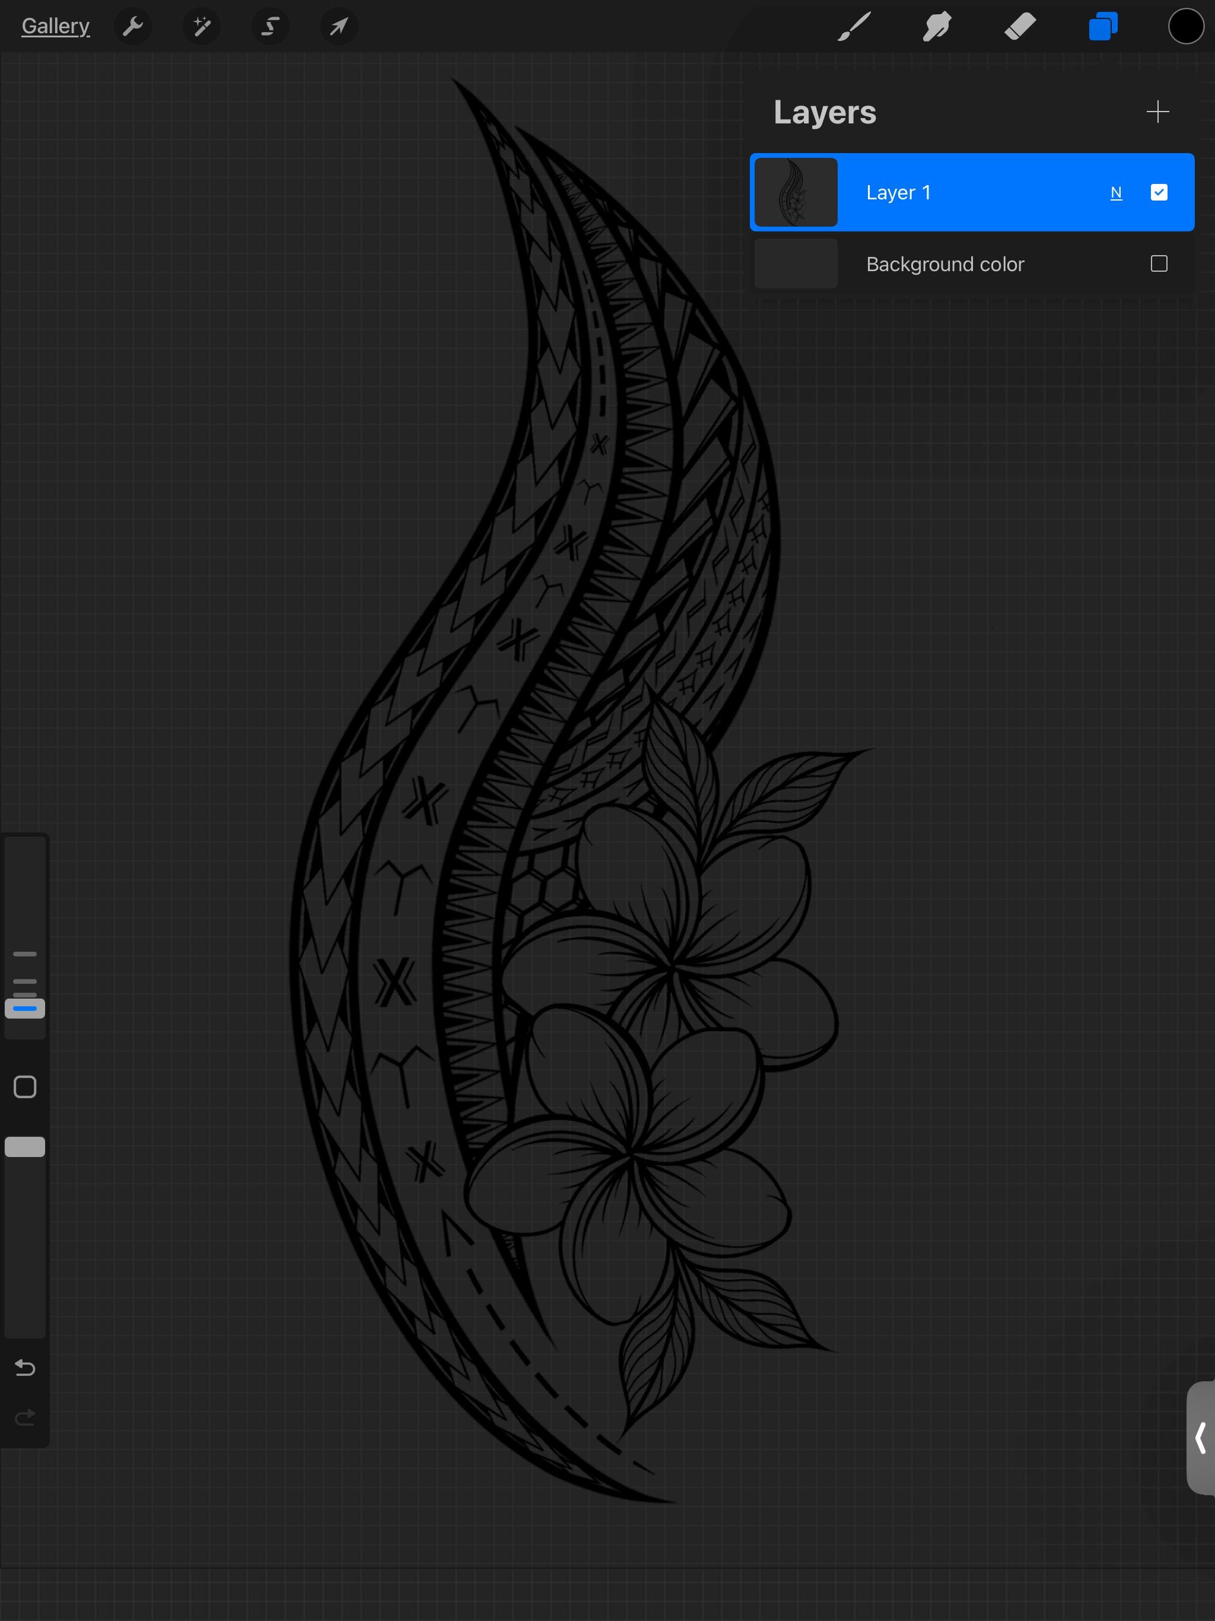Select the Paint brush tool

[854, 26]
